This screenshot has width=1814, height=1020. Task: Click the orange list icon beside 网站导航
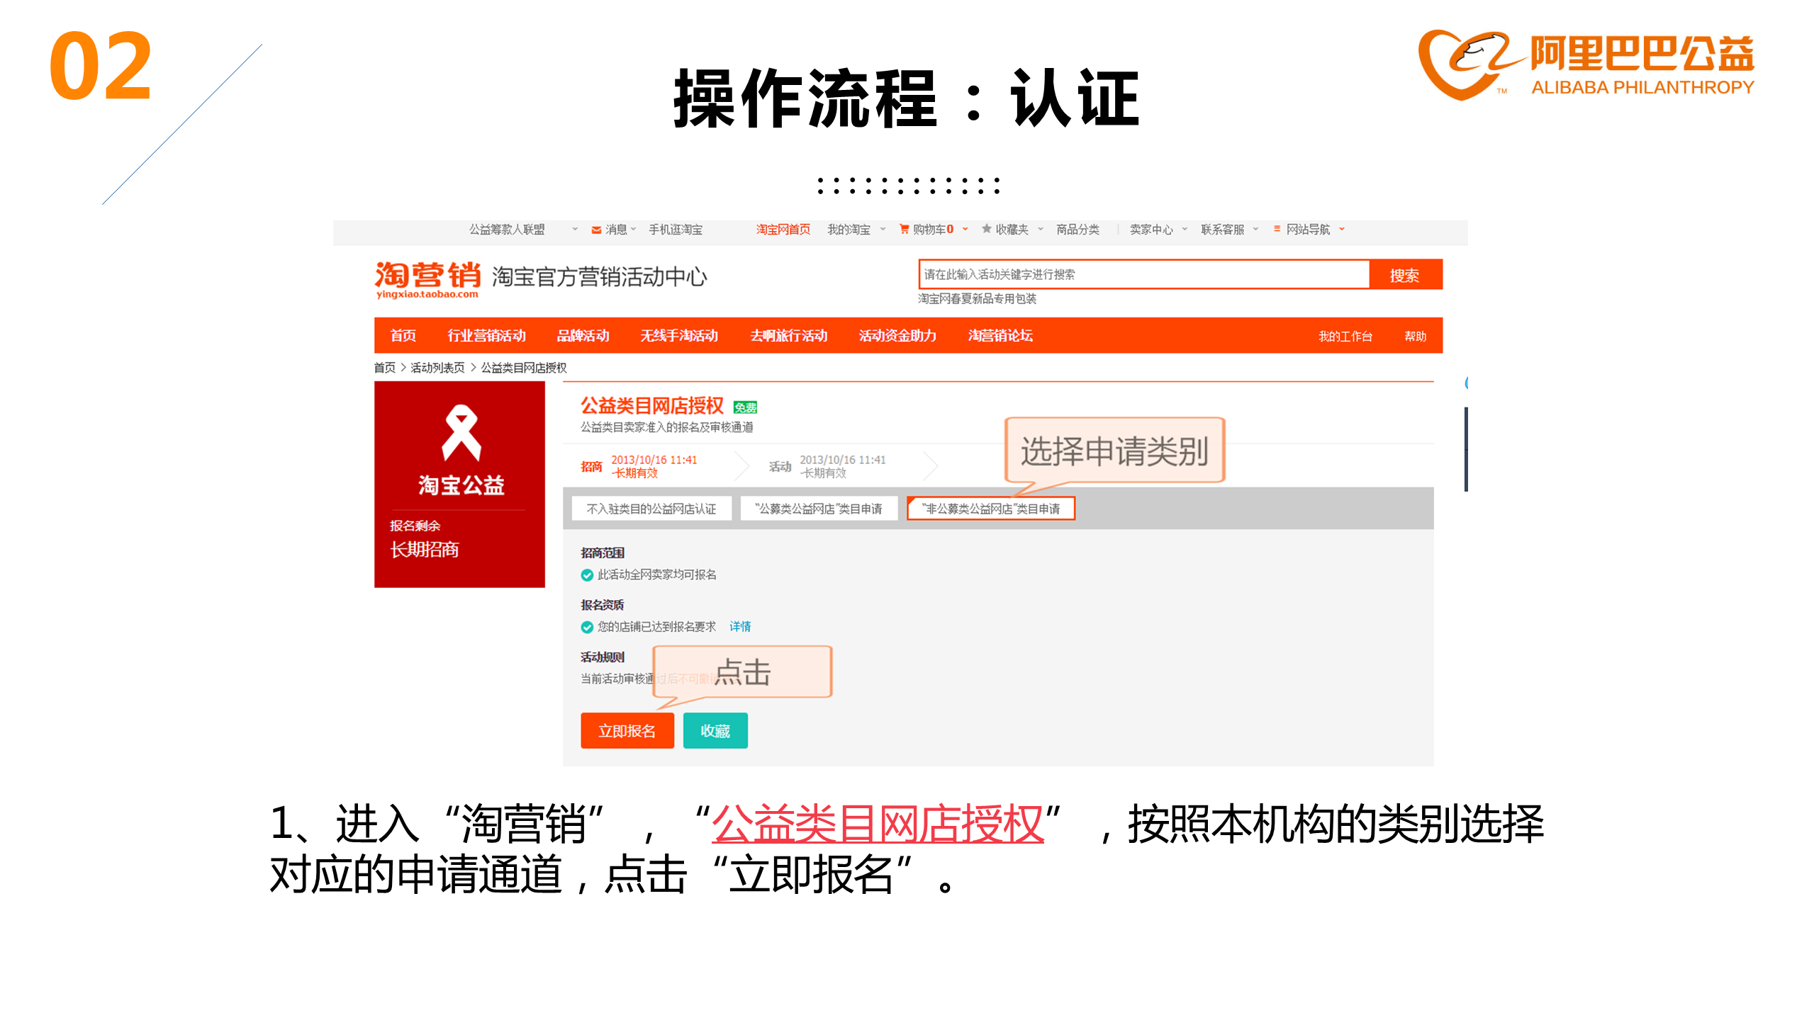click(1277, 229)
